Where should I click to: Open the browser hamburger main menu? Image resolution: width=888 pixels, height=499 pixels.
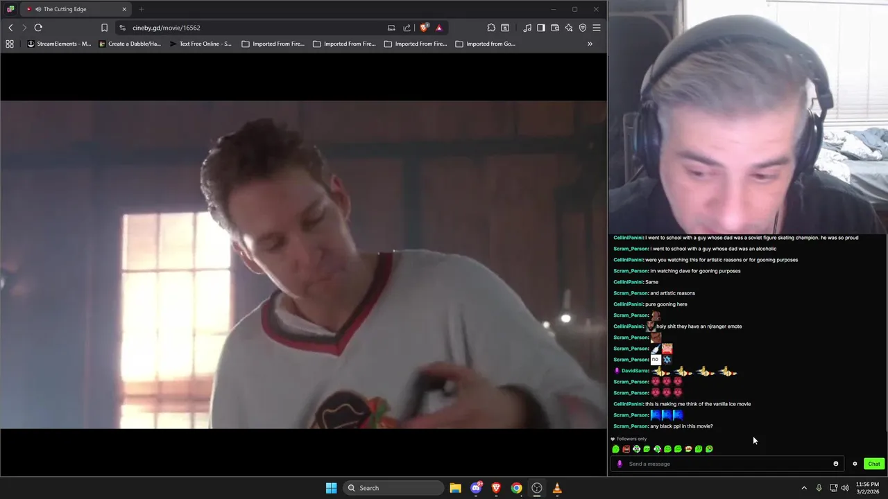tap(597, 28)
